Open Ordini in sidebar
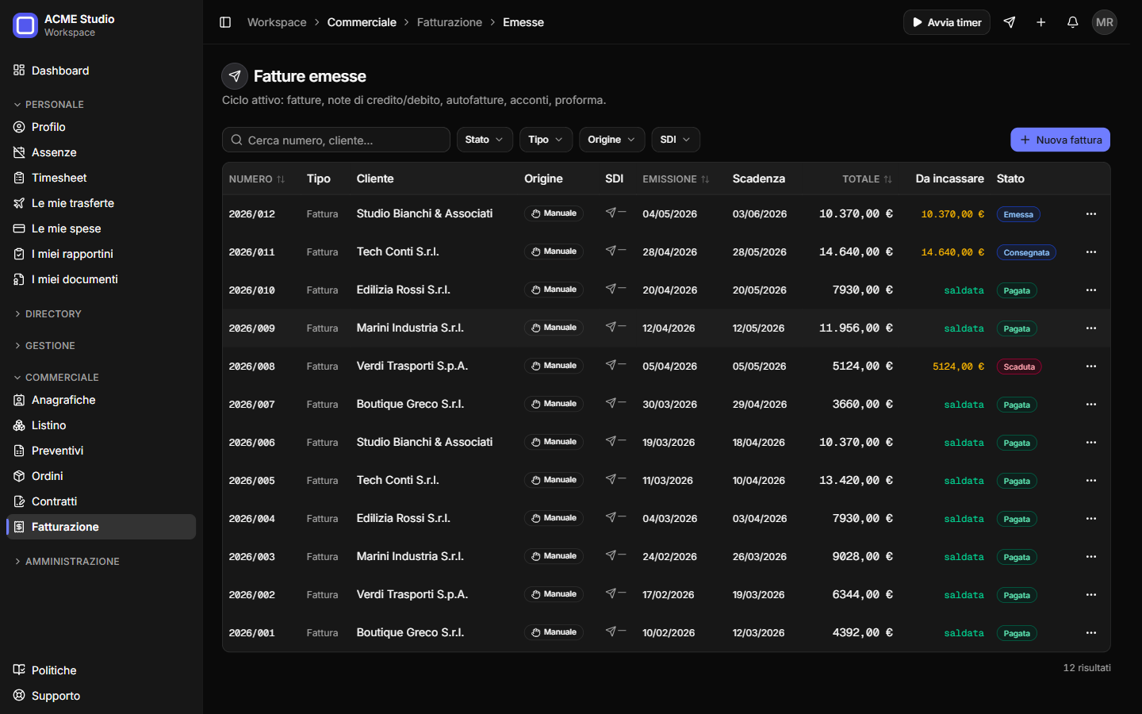This screenshot has height=714, width=1142. coord(102,476)
